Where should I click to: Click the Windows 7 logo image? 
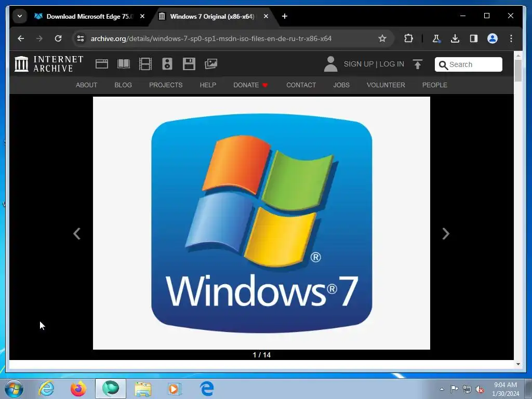[262, 223]
